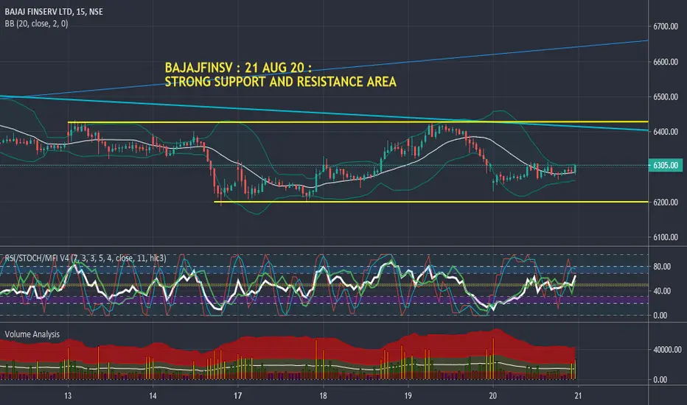Click date 17 on the time axis
687x405 pixels.
237,396
